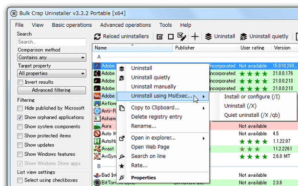Image resolution: width=298 pixels, height=186 pixels.
Task: Click the Search input field
Action: (52, 42)
